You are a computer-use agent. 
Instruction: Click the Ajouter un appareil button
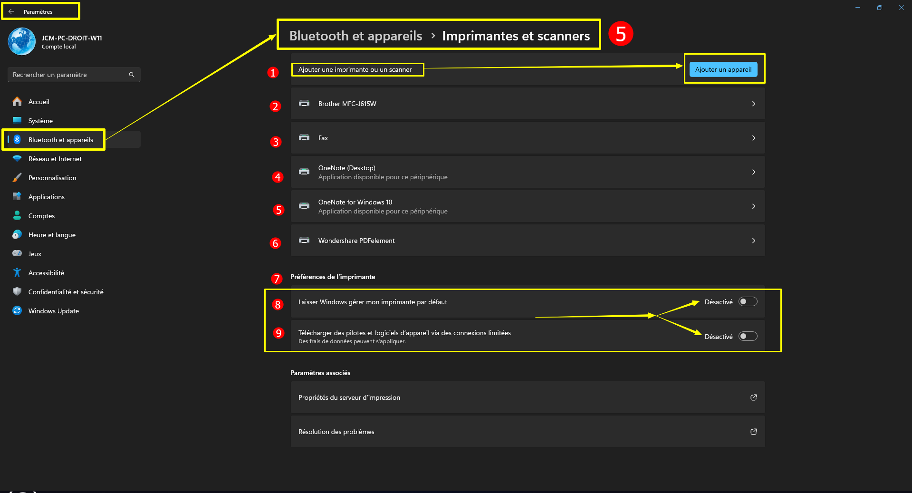723,69
